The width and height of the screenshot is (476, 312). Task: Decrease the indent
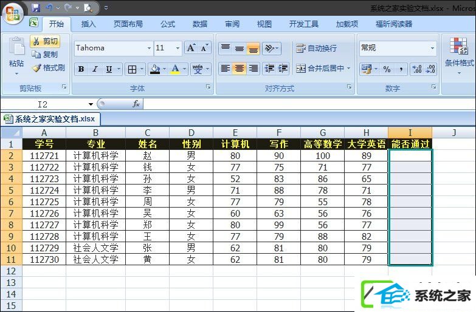tap(269, 69)
